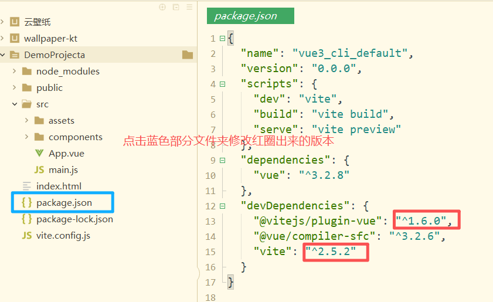493x302 pixels.
Task: Click the "^3.2.8" vue version value
Action: pyautogui.click(x=324, y=175)
